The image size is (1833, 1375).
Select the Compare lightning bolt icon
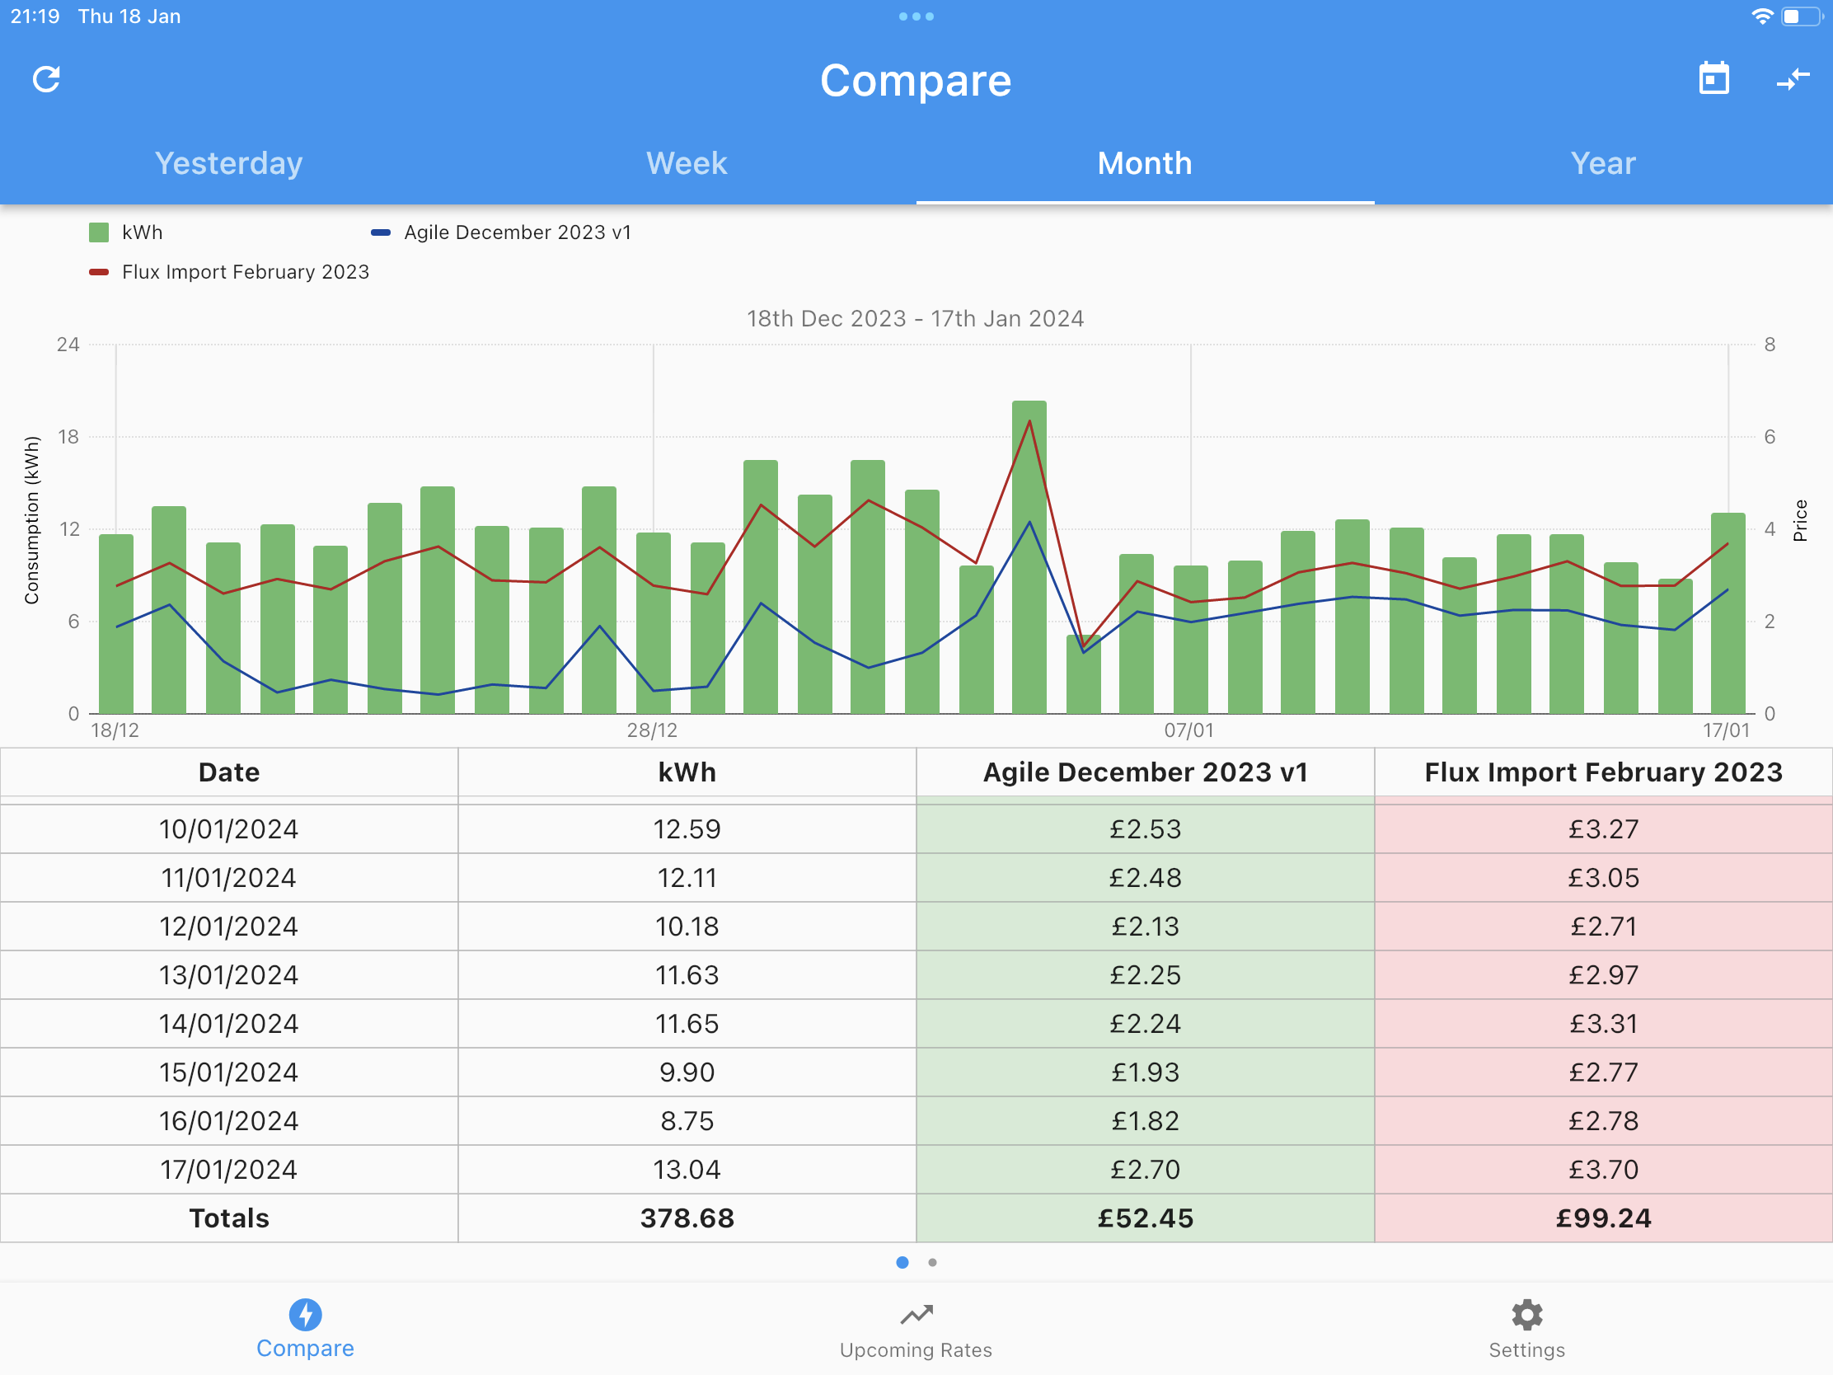[305, 1315]
